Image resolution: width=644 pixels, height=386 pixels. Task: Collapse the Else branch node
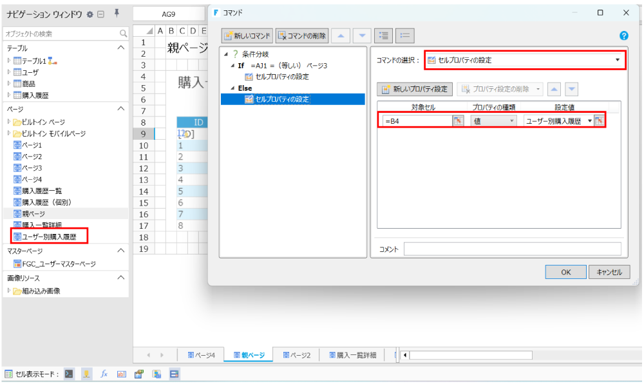click(x=233, y=88)
